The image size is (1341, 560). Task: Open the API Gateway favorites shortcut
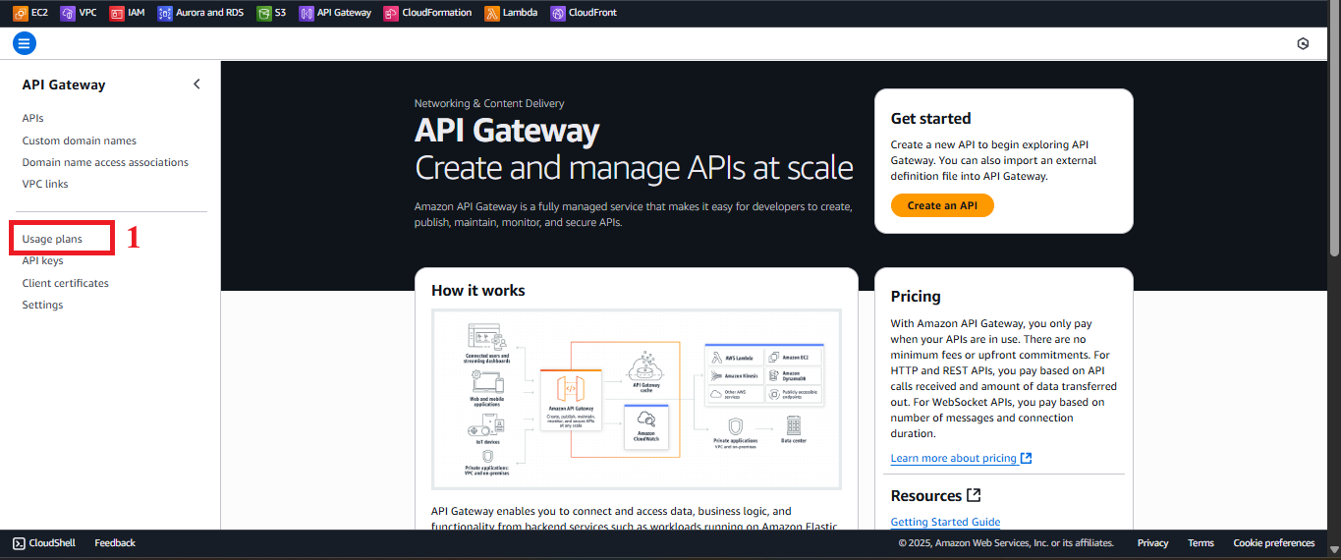pyautogui.click(x=335, y=13)
